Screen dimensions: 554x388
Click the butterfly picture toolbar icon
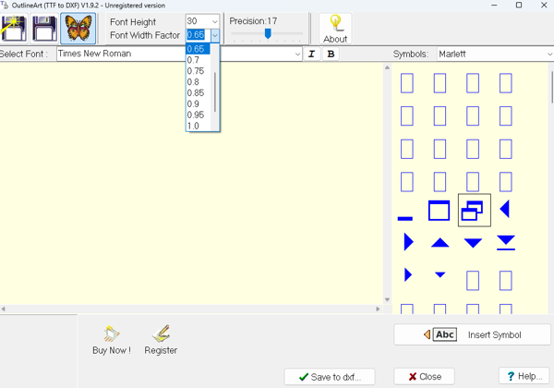[x=78, y=29]
